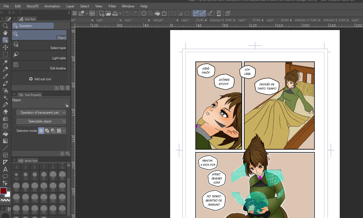The width and height of the screenshot is (363, 218).
Task: Click the white sub color swatch
Action: (8, 194)
